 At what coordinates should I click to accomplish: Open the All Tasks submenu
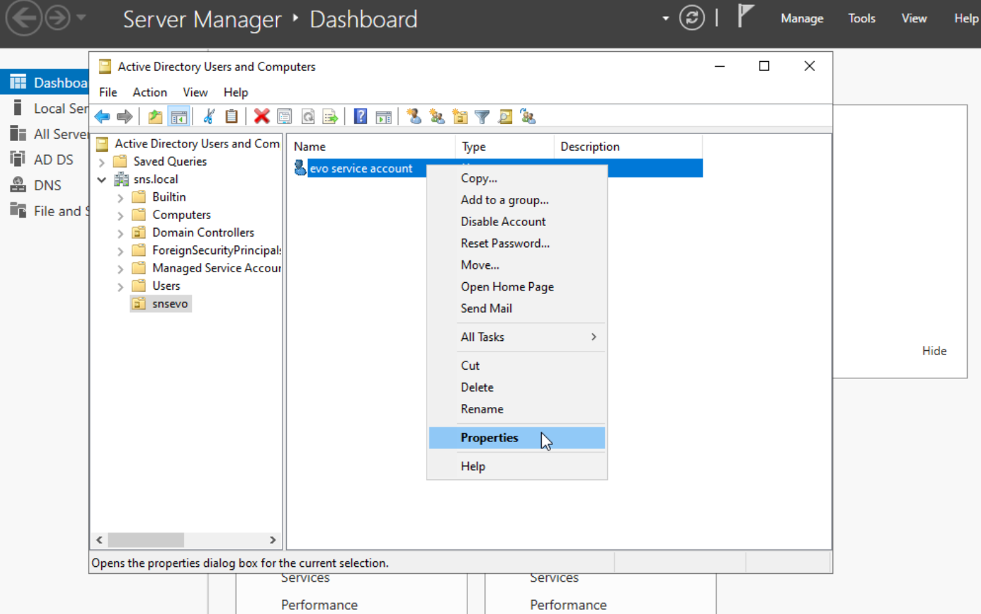pyautogui.click(x=517, y=337)
